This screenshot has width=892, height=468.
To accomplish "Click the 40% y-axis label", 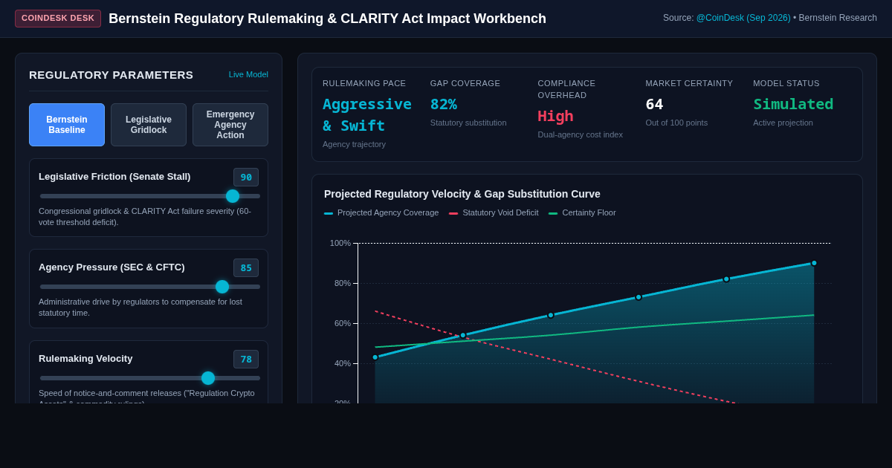I will tap(343, 363).
